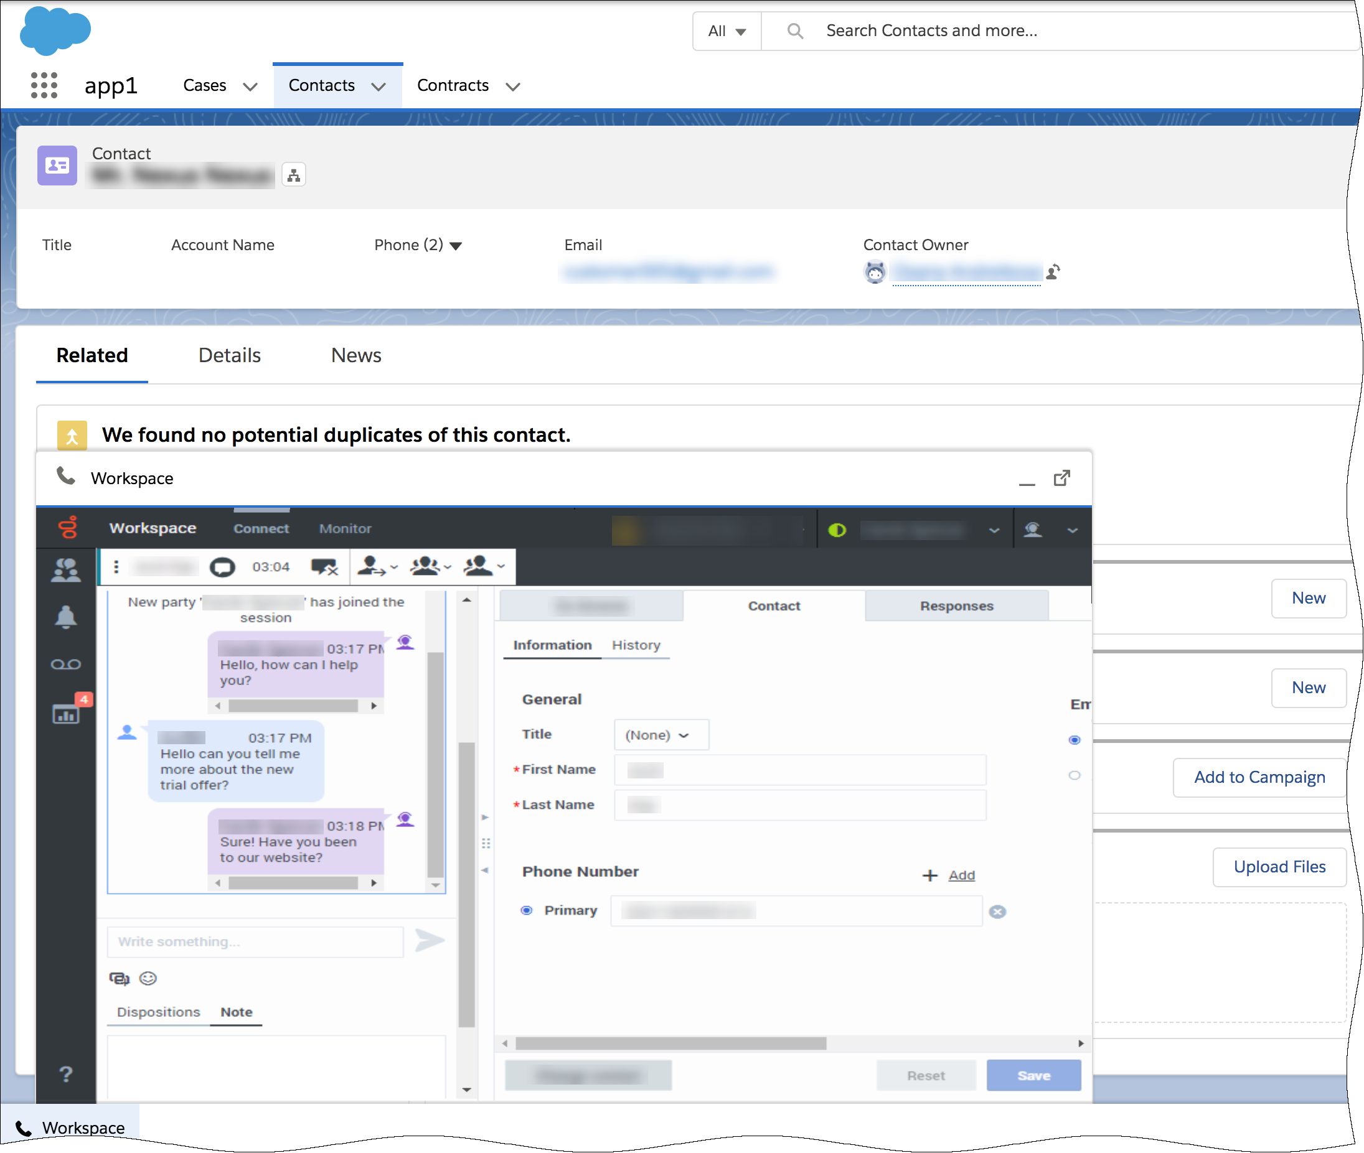
Task: Click the Add to Campaign button
Action: click(1259, 777)
